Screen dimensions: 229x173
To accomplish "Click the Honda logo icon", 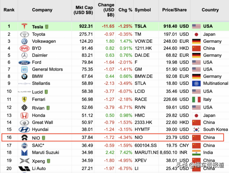I will [x=24, y=115].
